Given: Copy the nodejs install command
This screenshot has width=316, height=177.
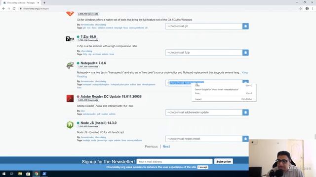Looking at the screenshot, I should 245,139.
